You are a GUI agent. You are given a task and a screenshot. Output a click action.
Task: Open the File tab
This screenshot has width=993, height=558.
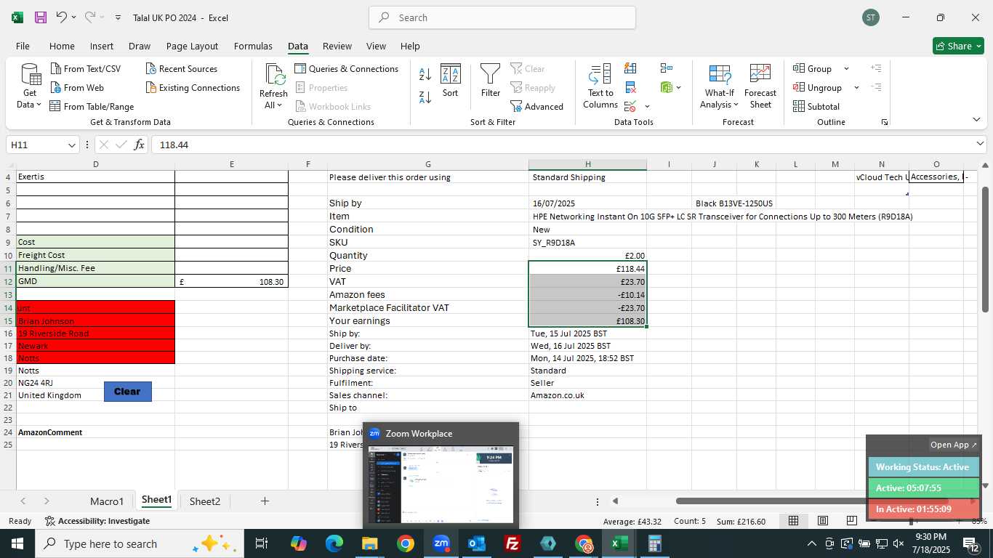coord(23,46)
